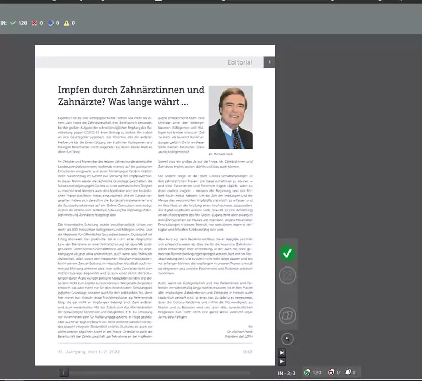Reject the page using the circled X button
Image resolution: width=422 pixels, height=381 pixels.
287,275
